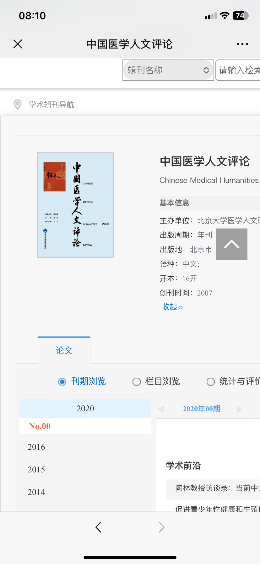
Task: Open the three-dot more options menu
Action: tap(242, 44)
